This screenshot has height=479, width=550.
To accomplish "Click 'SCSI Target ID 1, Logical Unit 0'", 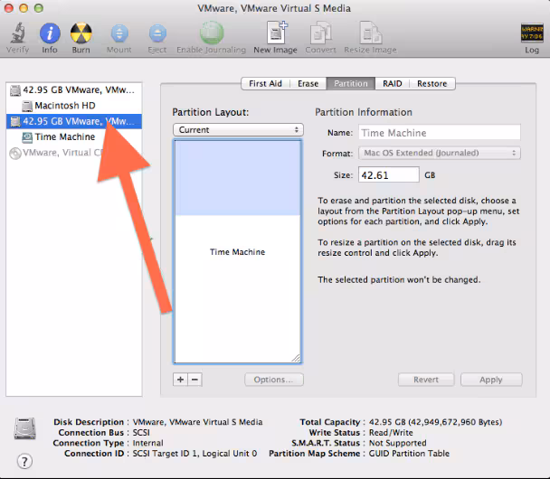I will [x=194, y=454].
